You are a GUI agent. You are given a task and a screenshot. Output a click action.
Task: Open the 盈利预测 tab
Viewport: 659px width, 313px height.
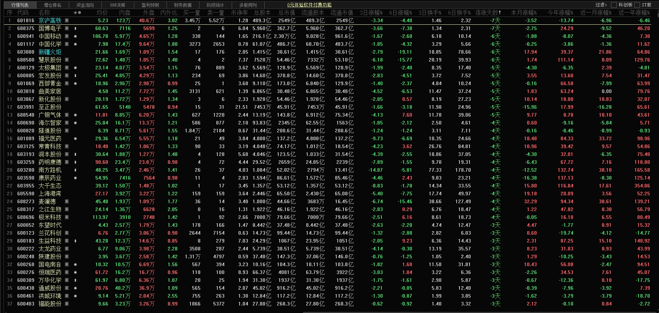[150, 5]
